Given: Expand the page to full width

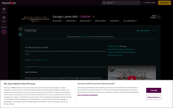Looking at the screenshot, I should pos(20,29).
